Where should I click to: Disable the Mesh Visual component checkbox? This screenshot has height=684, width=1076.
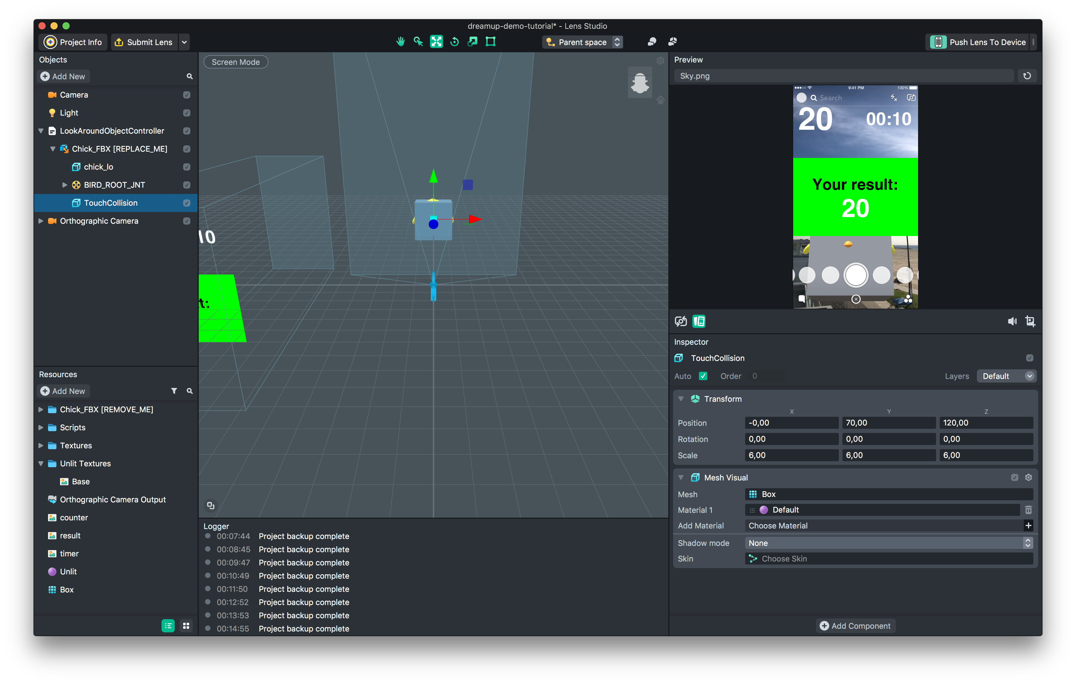1014,477
